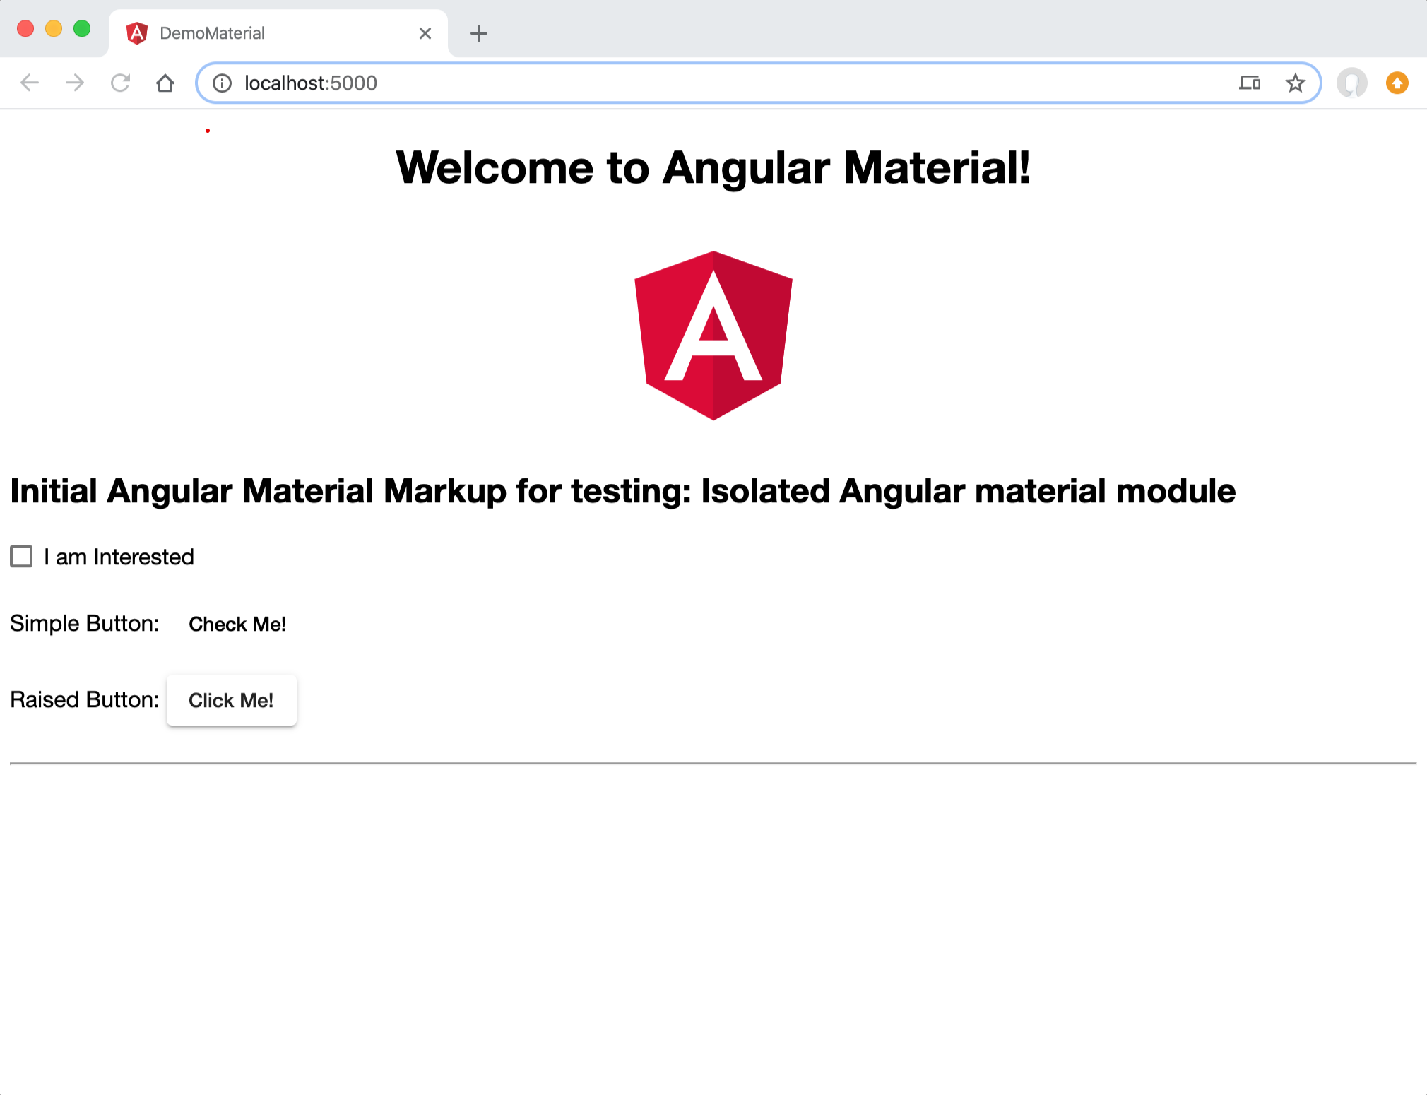Click the Simple Button: label
Image resolution: width=1427 pixels, height=1095 pixels.
pos(85,624)
